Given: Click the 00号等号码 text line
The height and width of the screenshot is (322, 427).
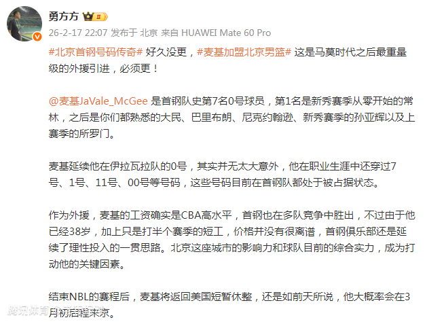Looking at the screenshot, I should [x=154, y=183].
